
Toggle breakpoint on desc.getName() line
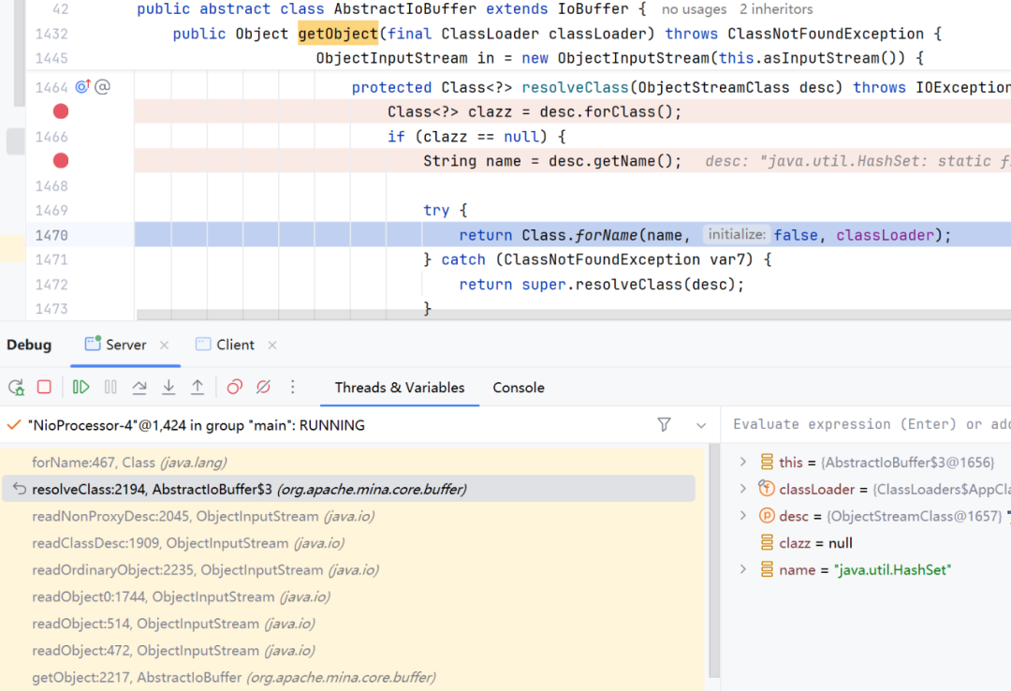click(61, 161)
